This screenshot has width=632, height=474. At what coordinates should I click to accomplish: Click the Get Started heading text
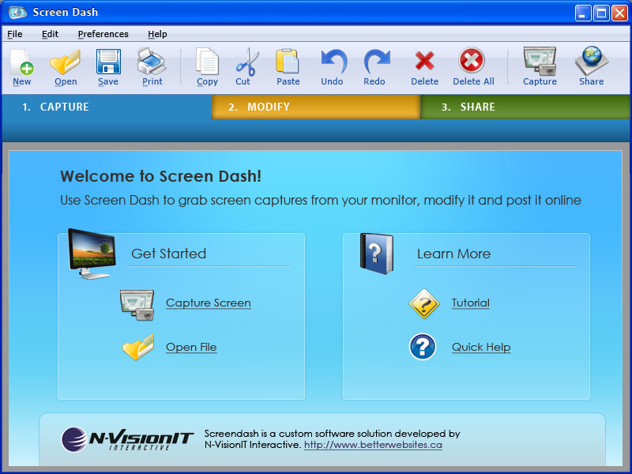coord(168,254)
